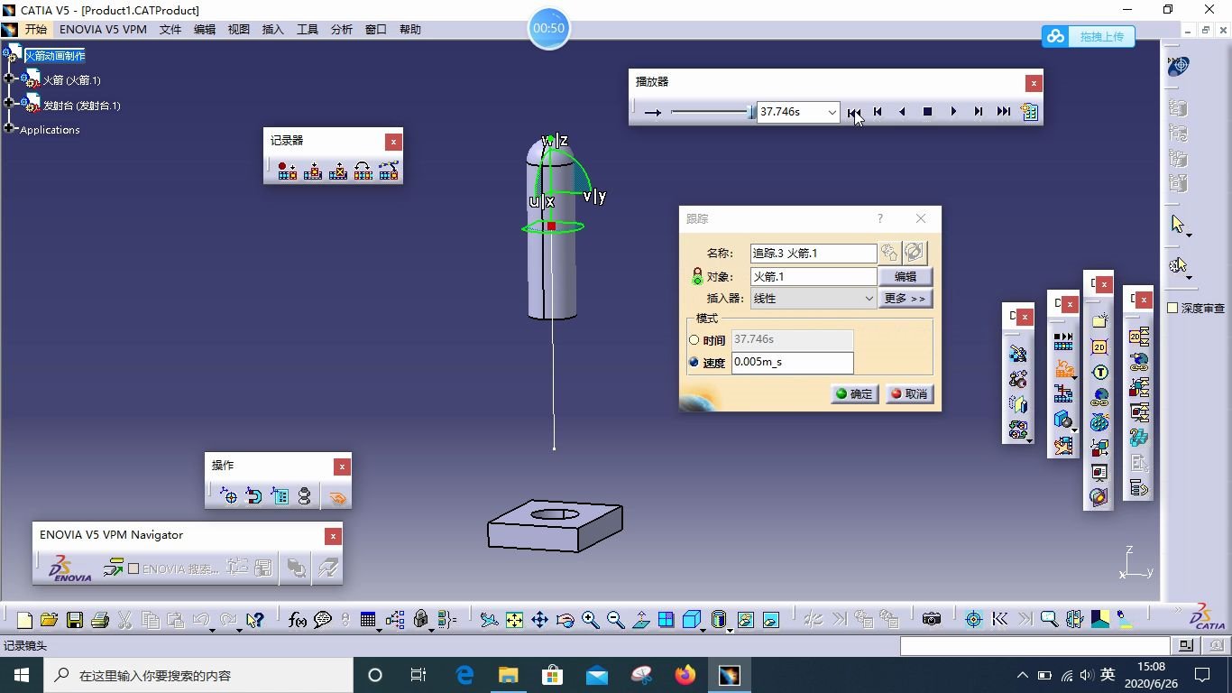
Task: Select the Pan view tool
Action: pyautogui.click(x=539, y=620)
